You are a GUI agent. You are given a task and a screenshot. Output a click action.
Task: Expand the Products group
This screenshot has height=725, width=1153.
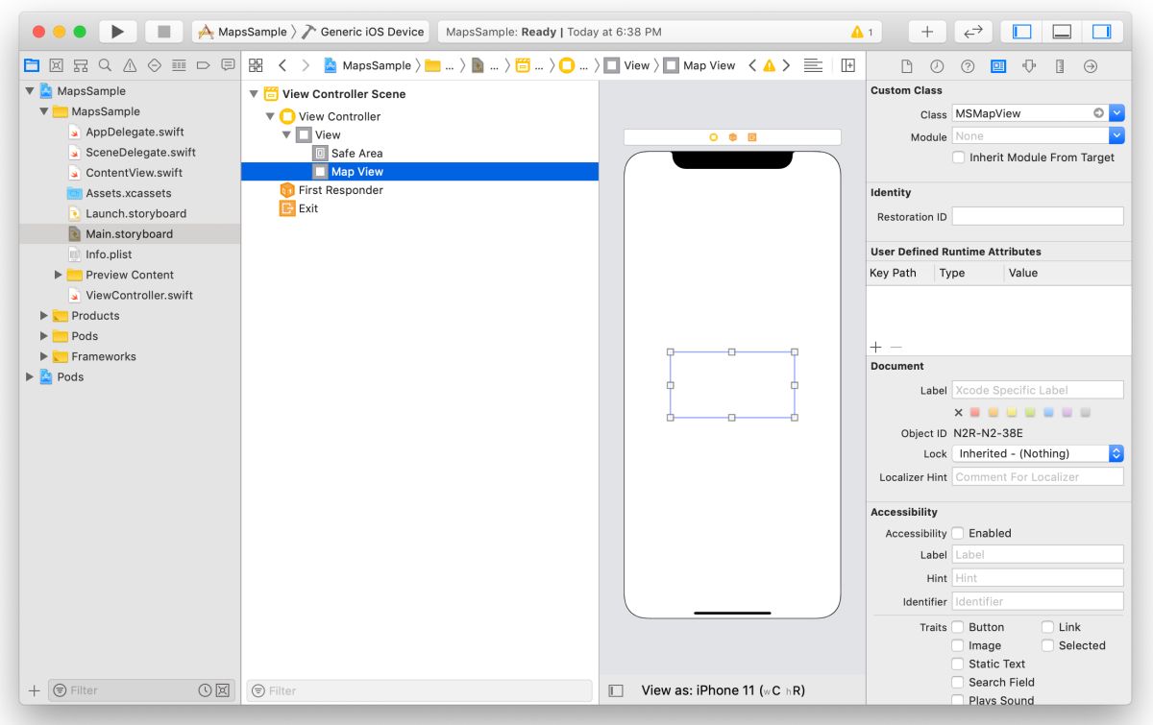(44, 315)
